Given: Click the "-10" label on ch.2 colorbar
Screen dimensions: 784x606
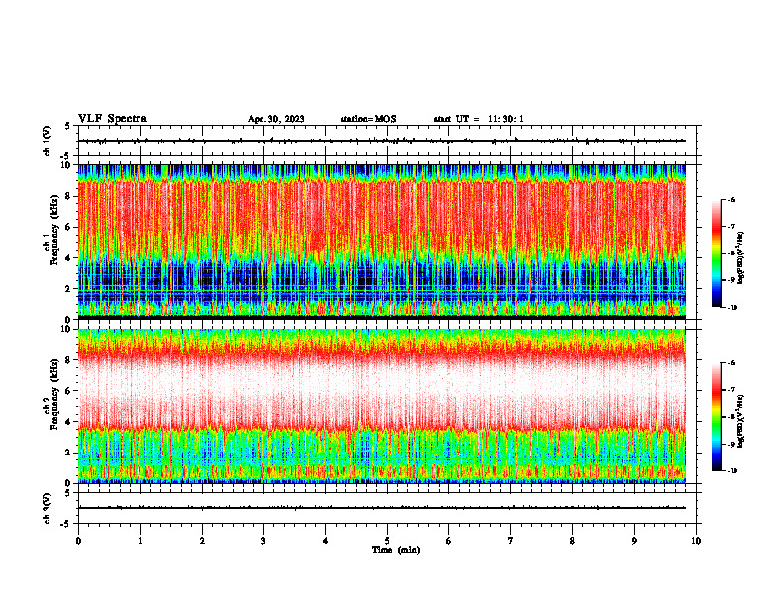Looking at the screenshot, I should tap(733, 471).
